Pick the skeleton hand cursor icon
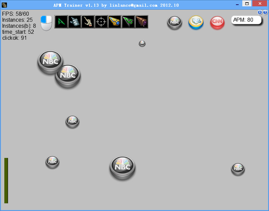The image size is (269, 211). [x=88, y=22]
